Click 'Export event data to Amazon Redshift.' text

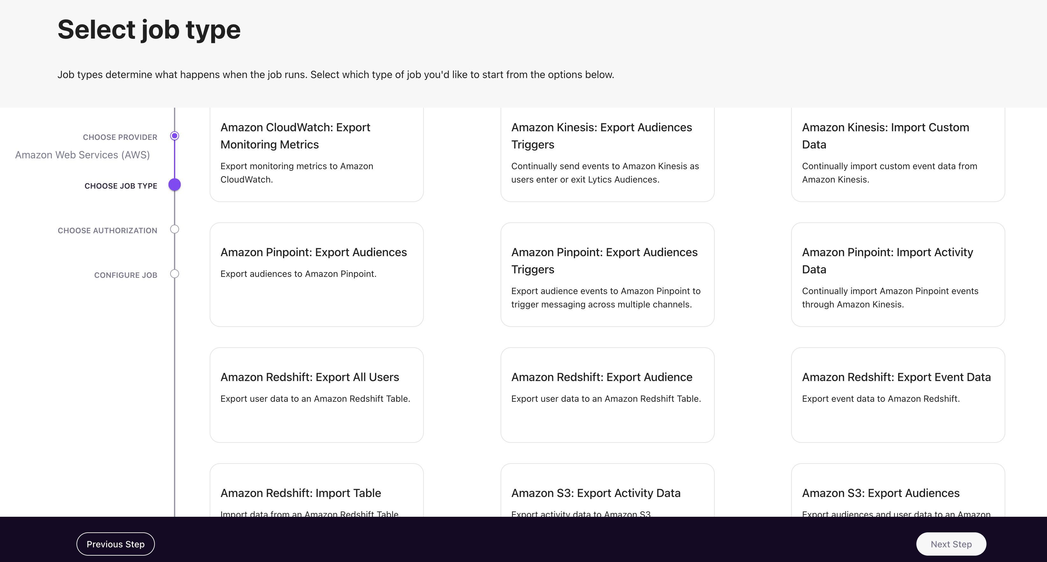(881, 399)
